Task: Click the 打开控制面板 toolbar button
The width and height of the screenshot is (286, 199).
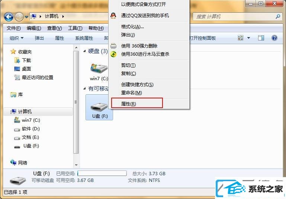Action: click(x=203, y=38)
